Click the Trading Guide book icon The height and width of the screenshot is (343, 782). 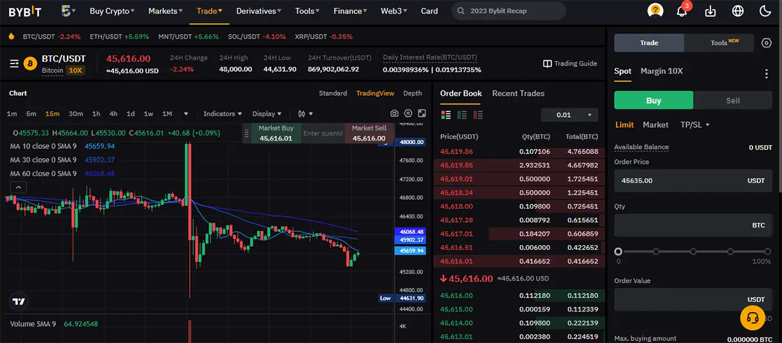(547, 64)
